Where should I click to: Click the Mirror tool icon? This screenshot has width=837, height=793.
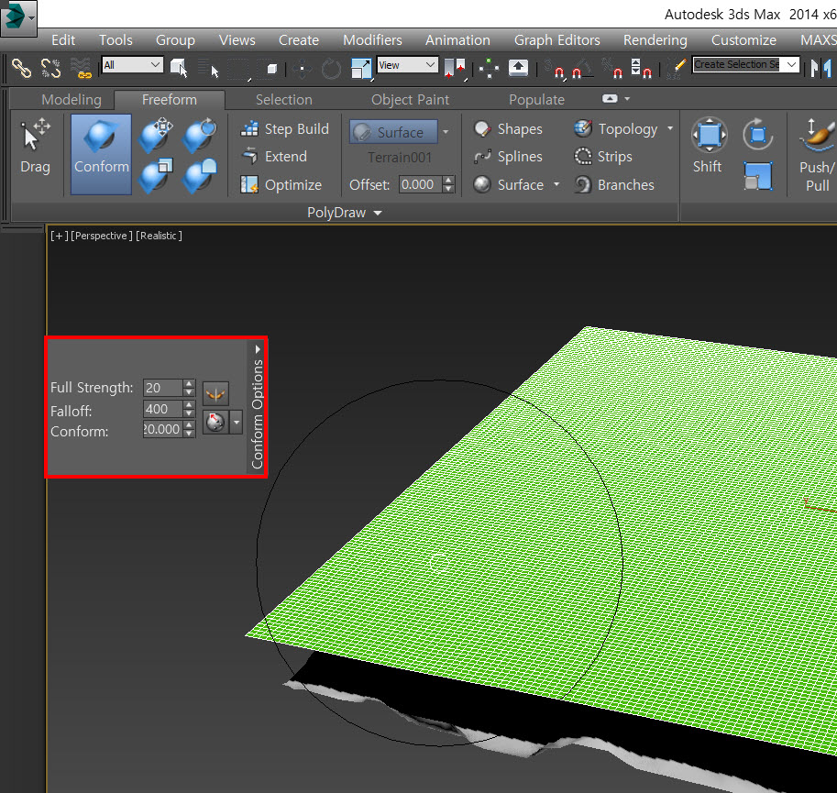click(x=821, y=69)
